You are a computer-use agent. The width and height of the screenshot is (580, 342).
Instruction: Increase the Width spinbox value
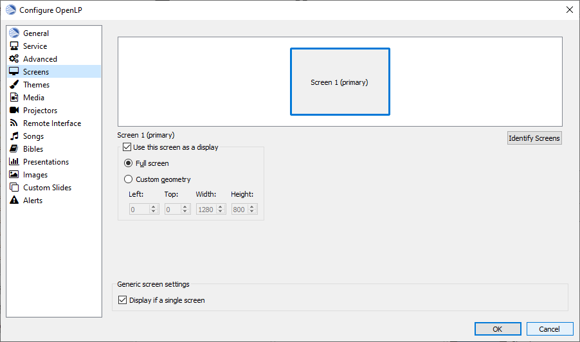tap(221, 207)
